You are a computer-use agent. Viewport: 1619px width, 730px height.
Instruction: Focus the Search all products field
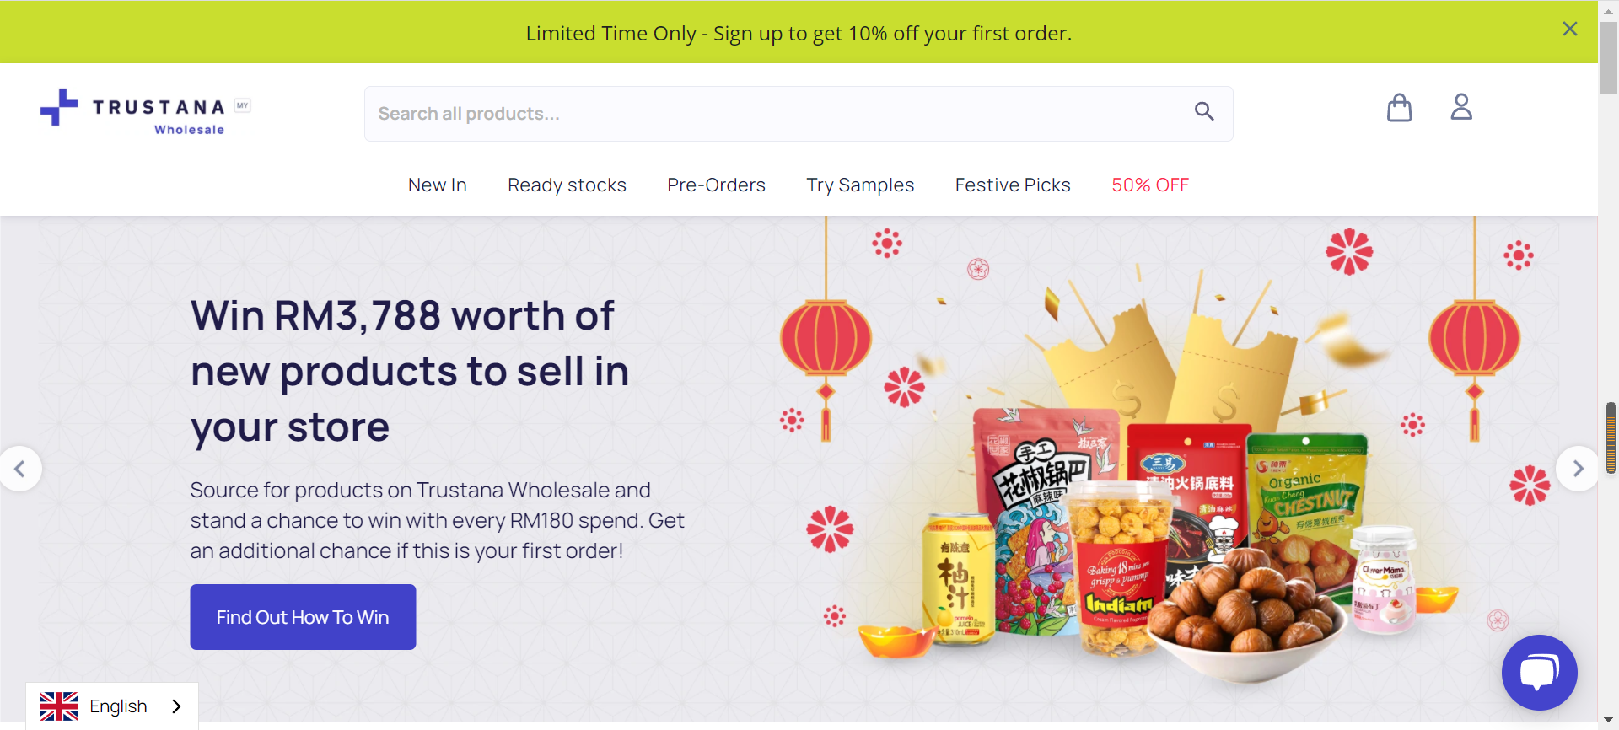pos(799,114)
